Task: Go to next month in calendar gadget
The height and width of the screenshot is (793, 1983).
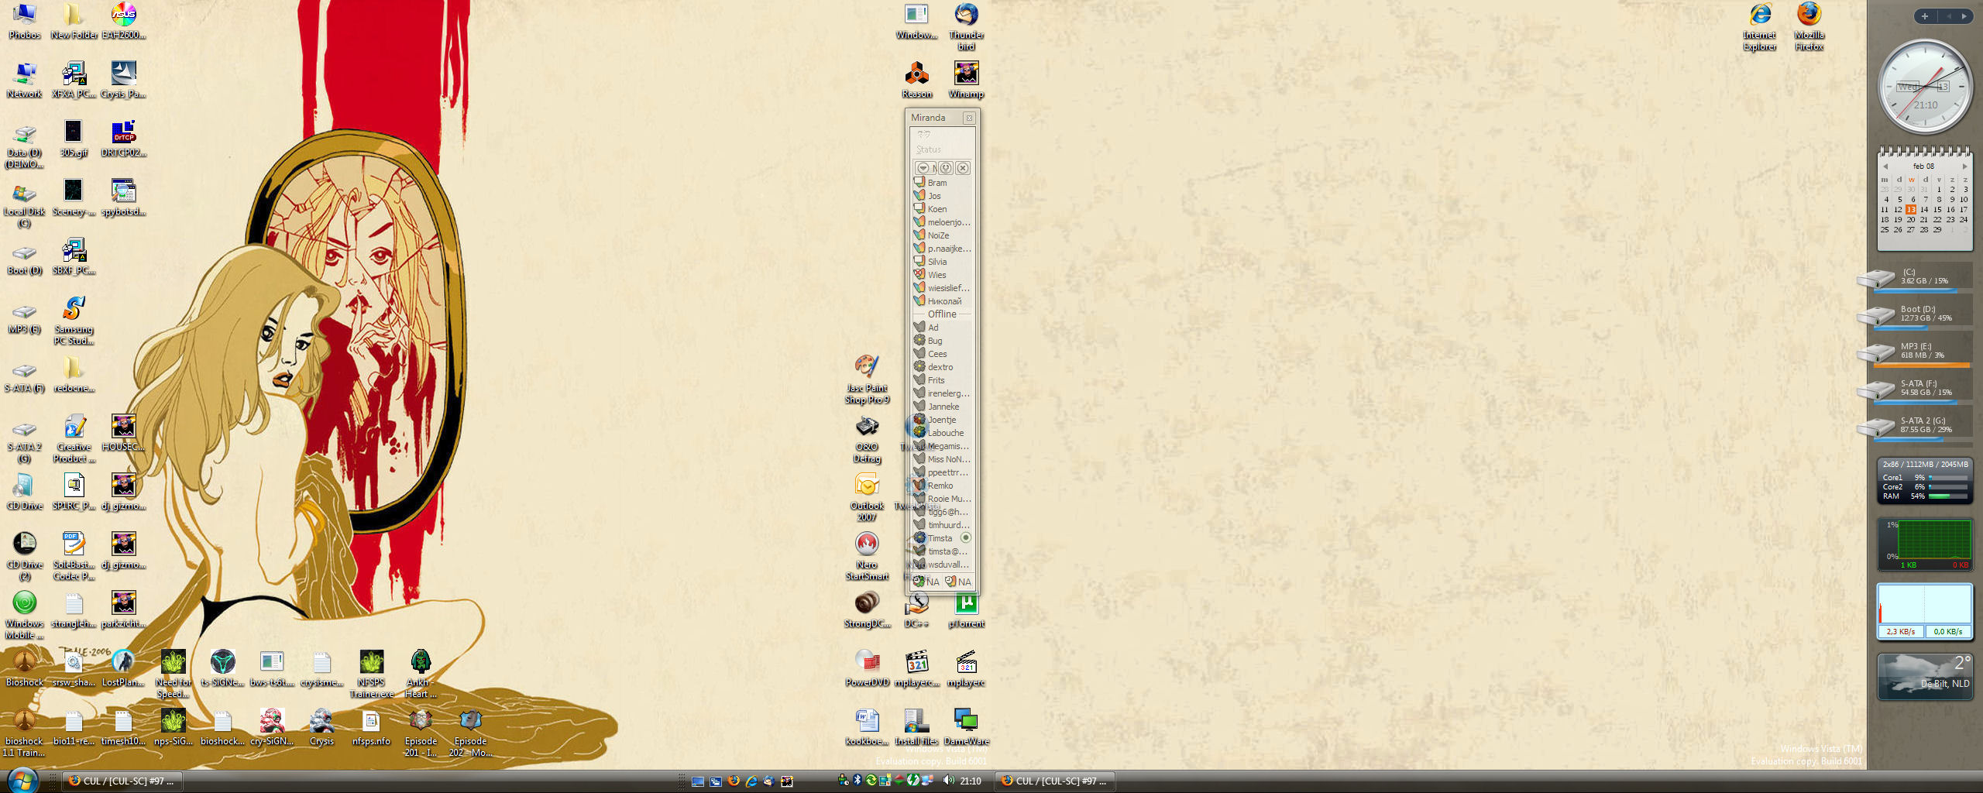Action: click(1964, 166)
